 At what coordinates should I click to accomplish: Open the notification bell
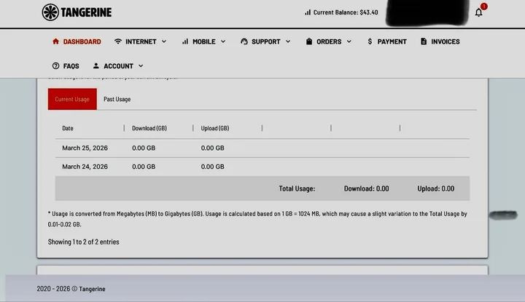478,12
